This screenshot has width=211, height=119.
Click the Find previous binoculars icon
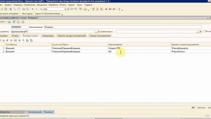tap(75, 9)
